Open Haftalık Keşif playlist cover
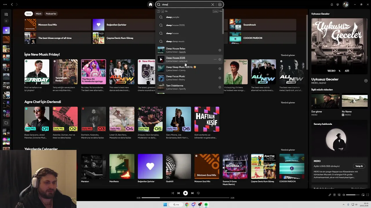The width and height of the screenshot is (371, 208). click(x=207, y=119)
